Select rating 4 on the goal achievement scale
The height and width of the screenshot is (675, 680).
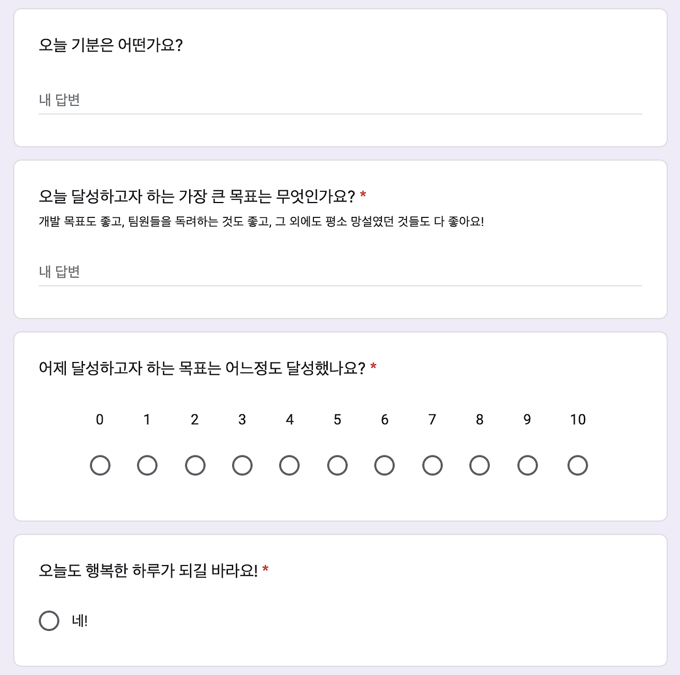click(290, 465)
